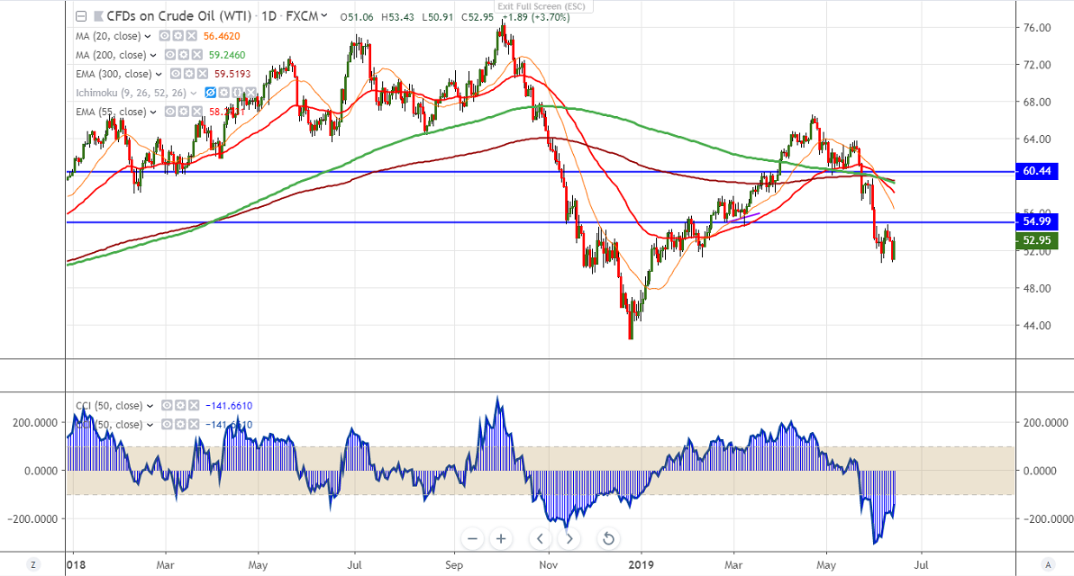
Task: Hide the MA (200, close) indicator
Action: pos(170,55)
